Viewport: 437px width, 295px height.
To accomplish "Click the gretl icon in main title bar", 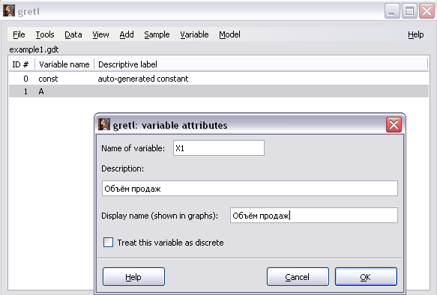I will point(9,10).
